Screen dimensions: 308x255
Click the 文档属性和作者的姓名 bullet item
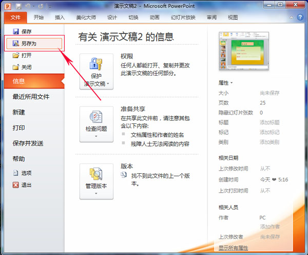click(157, 135)
